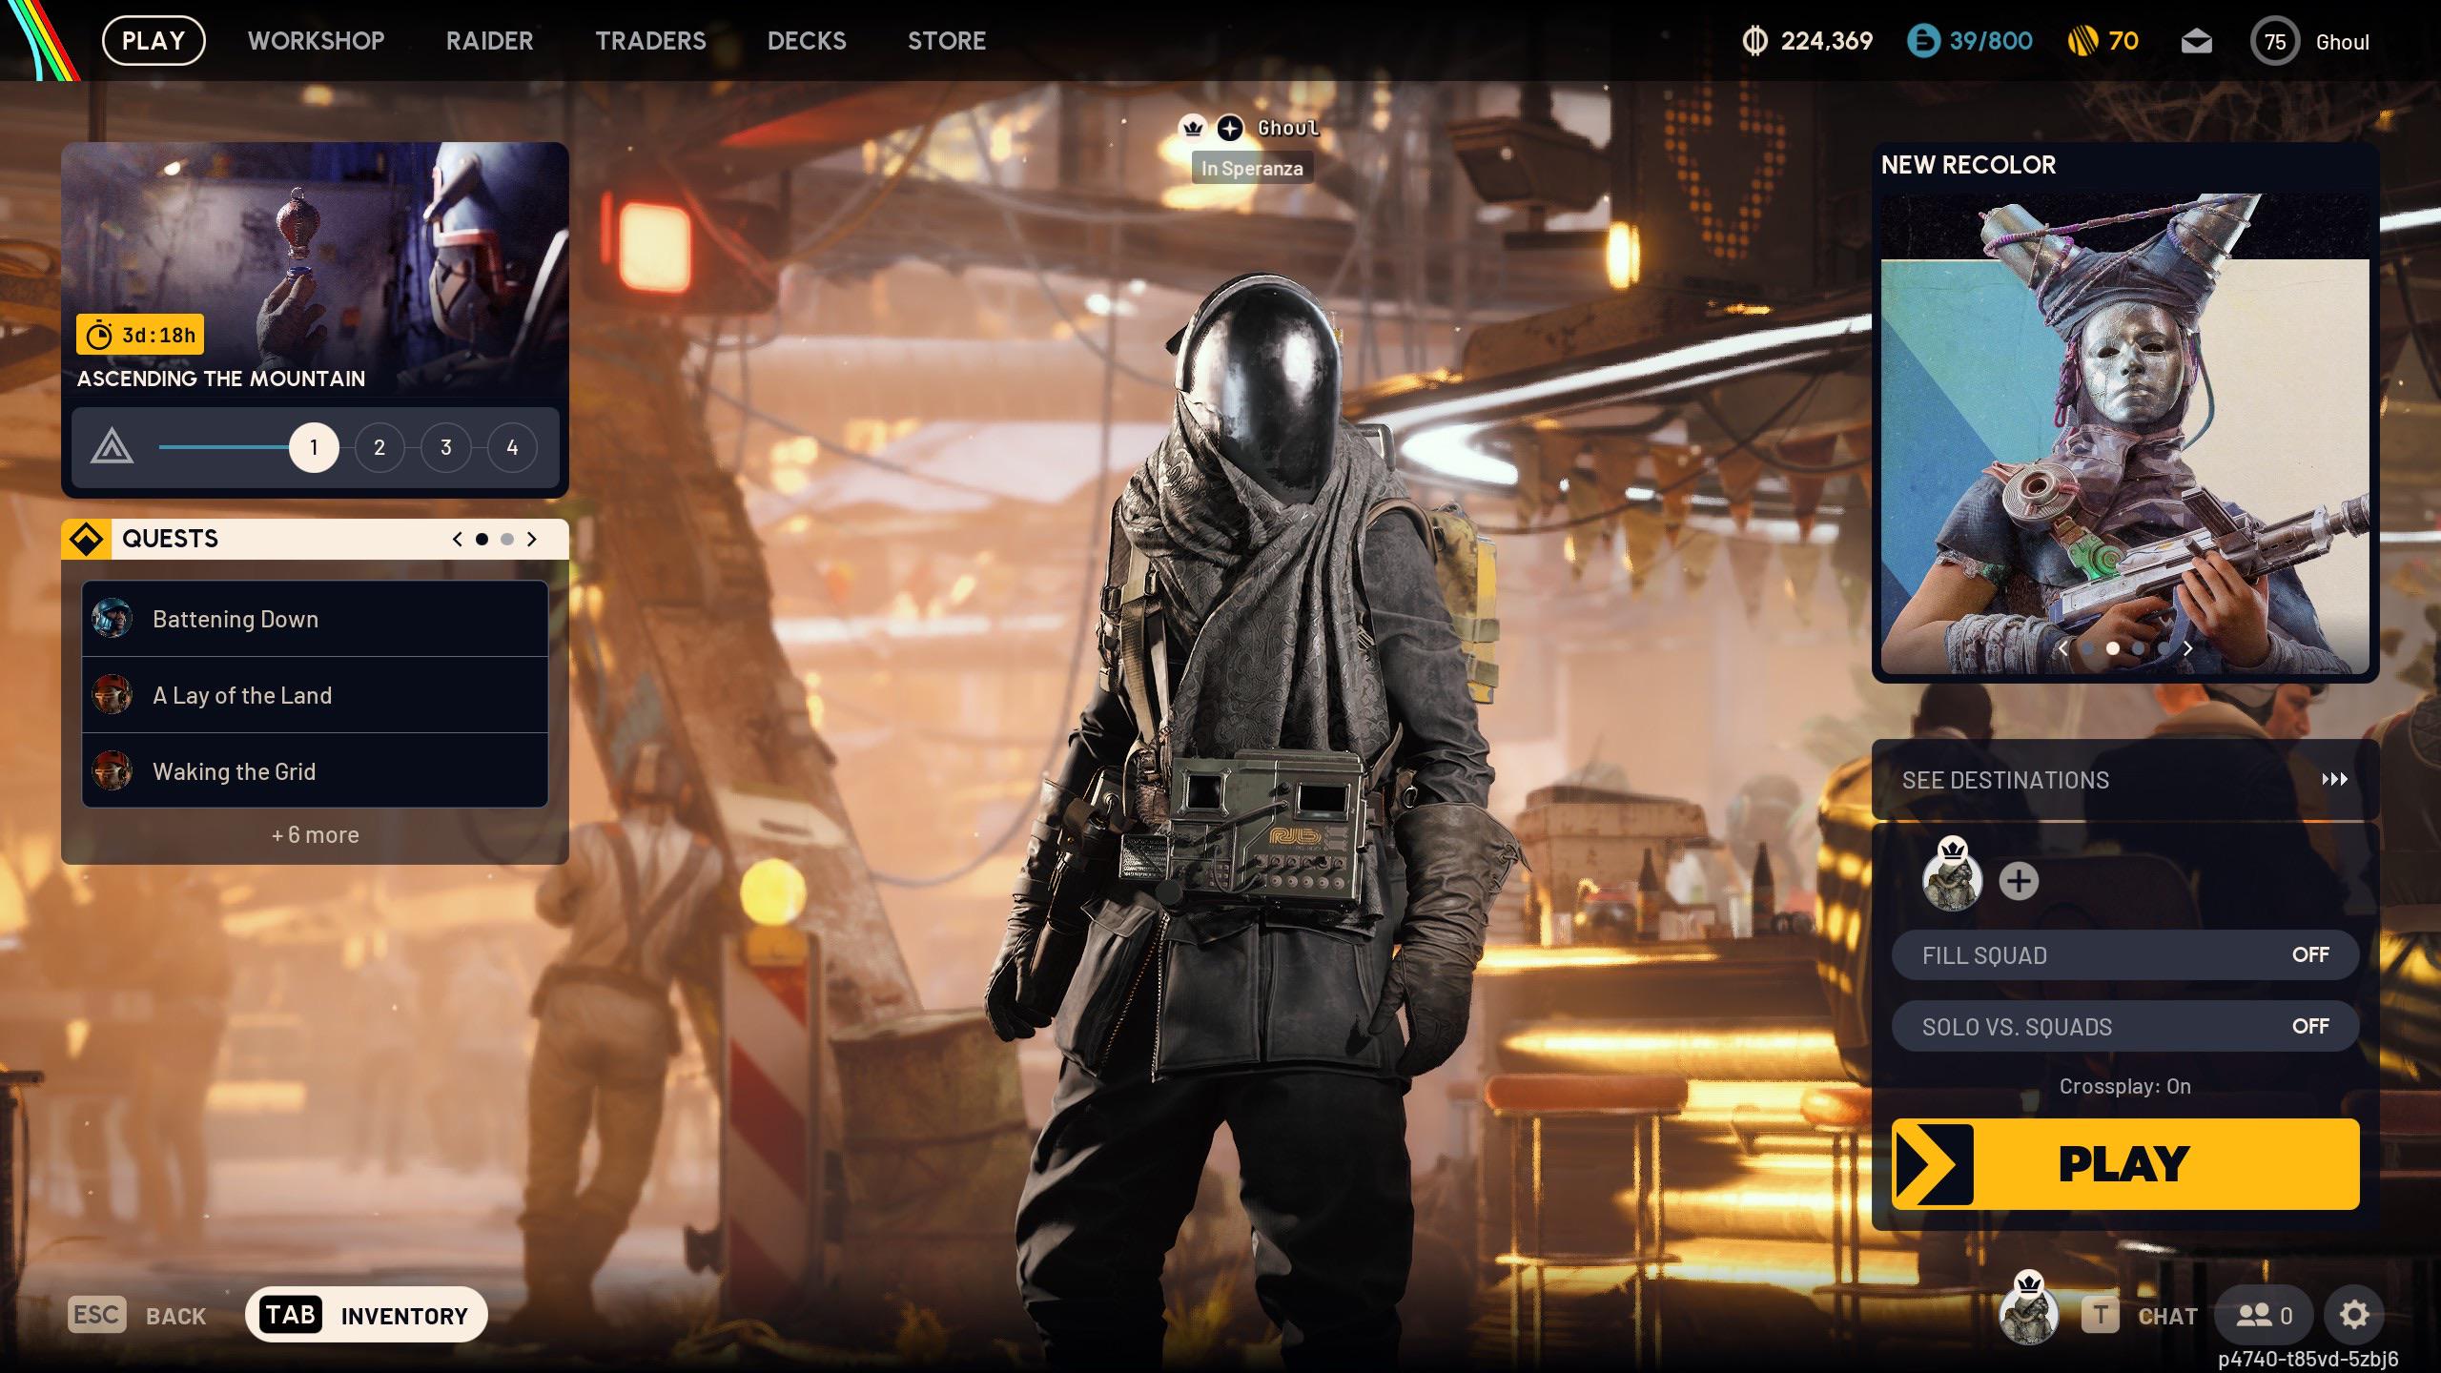Toggle Fill Squad setting
2441x1373 pixels.
point(2125,954)
